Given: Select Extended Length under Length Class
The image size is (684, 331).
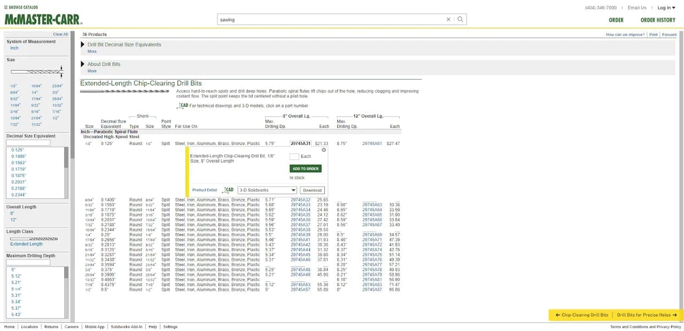Looking at the screenshot, I should click(x=27, y=244).
